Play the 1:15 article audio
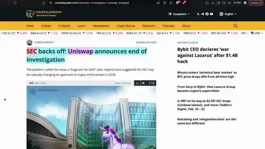This screenshot has height=149, width=265. point(144,83)
